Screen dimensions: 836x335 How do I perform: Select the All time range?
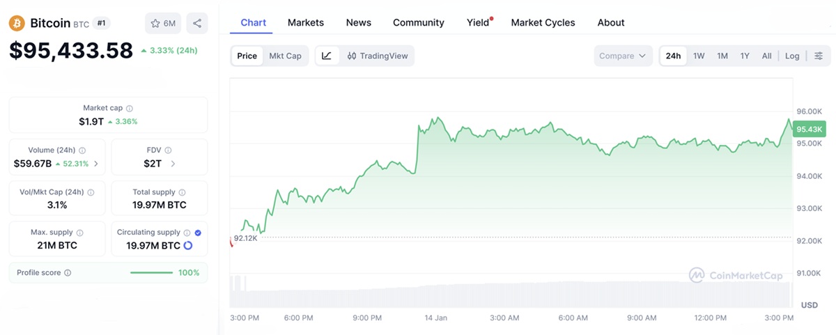click(x=766, y=56)
